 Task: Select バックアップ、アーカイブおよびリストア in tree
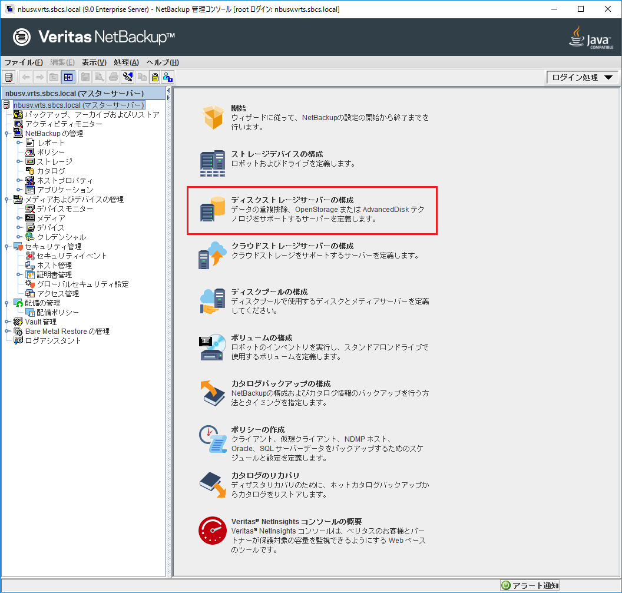tap(92, 115)
